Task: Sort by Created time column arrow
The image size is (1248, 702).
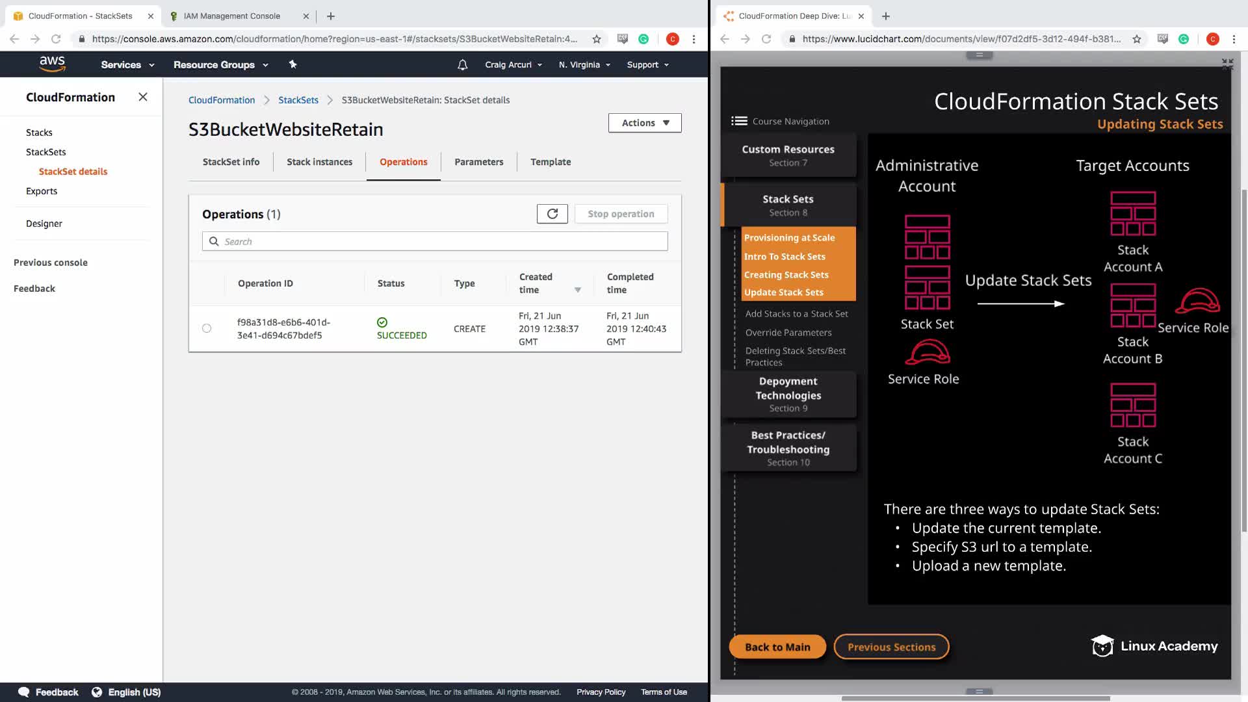Action: point(577,290)
